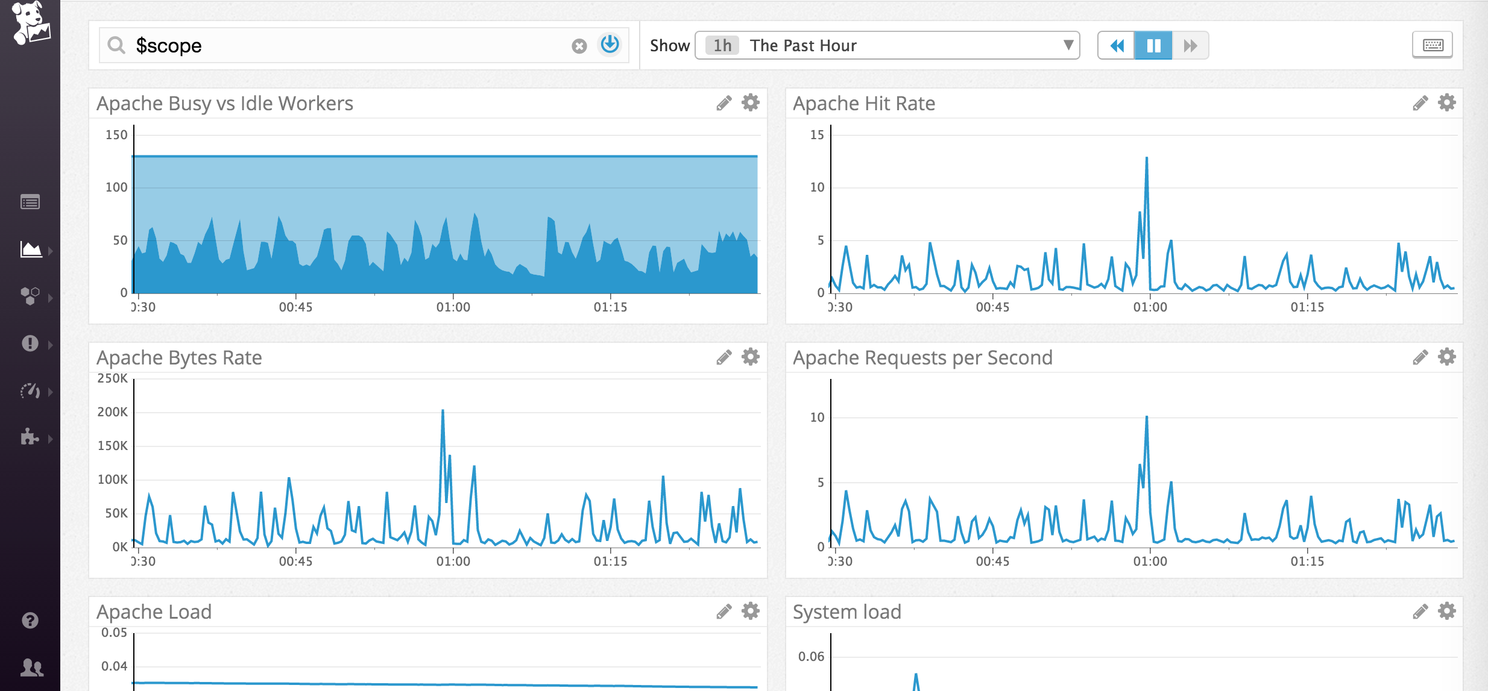1488x691 pixels.
Task: Toggle the download arrow in search bar
Action: pyautogui.click(x=610, y=44)
